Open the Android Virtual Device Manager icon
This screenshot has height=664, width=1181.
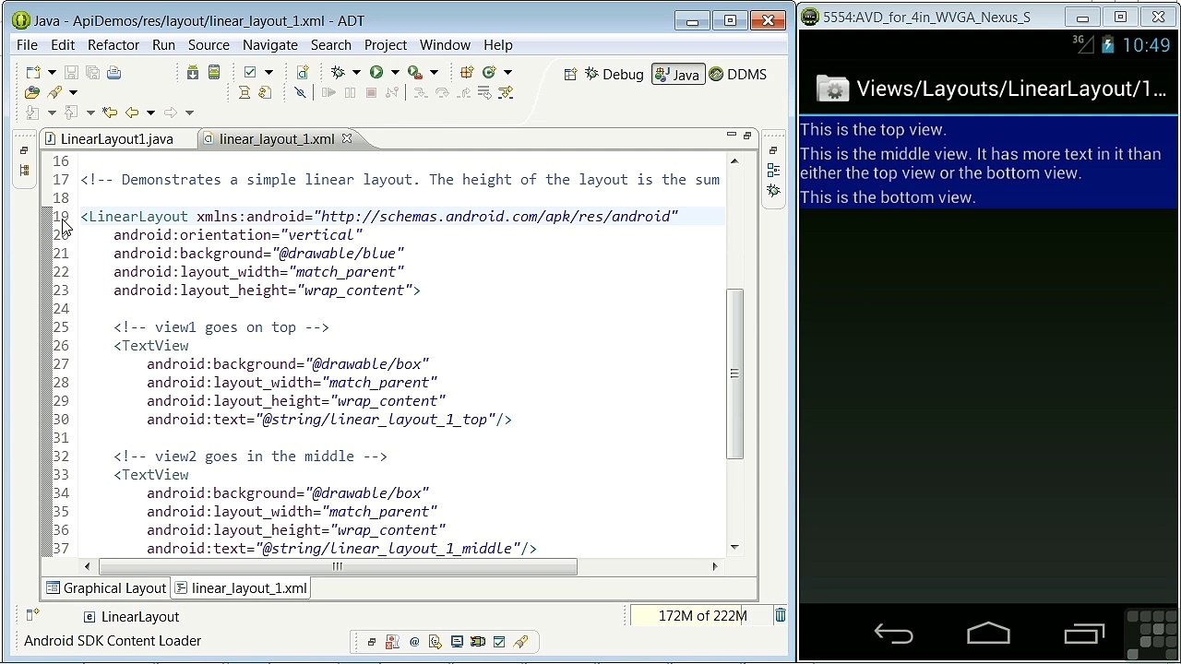pos(213,72)
